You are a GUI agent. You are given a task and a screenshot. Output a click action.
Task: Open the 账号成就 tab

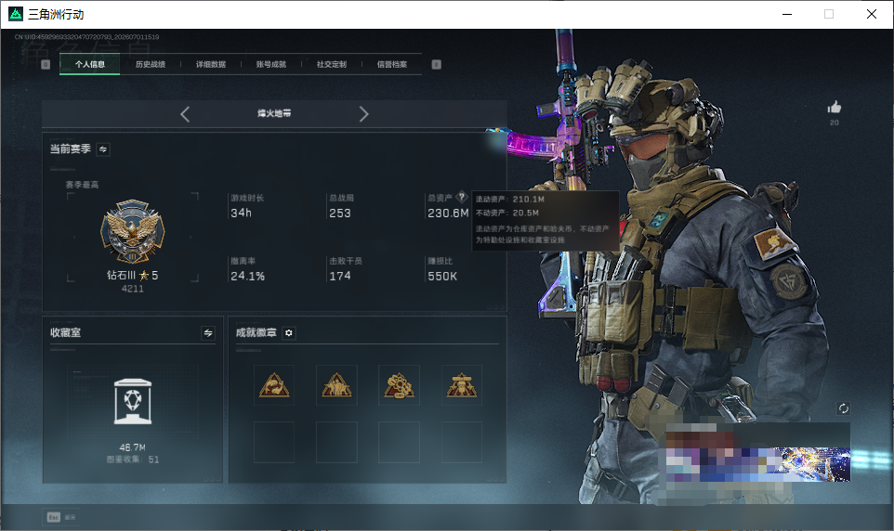coord(271,64)
